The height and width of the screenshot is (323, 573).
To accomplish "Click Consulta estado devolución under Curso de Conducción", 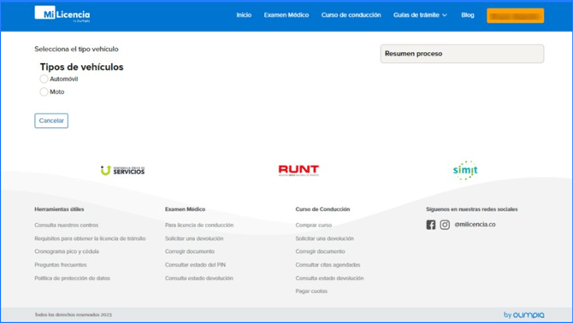I will click(329, 278).
